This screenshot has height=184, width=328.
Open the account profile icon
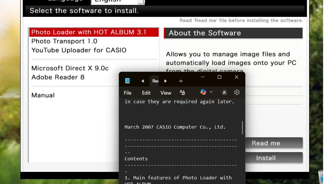[224, 92]
